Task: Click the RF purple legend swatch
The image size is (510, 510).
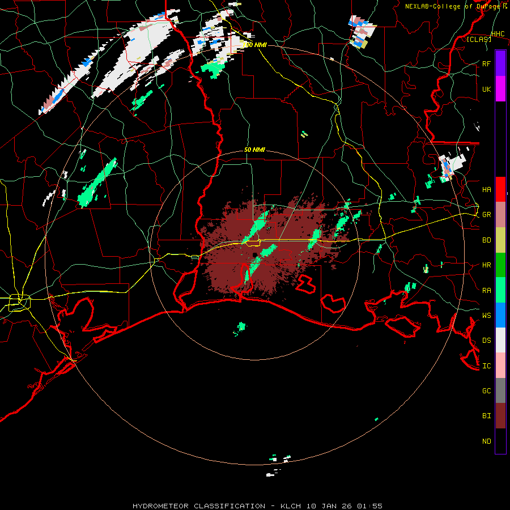Action: pos(500,63)
